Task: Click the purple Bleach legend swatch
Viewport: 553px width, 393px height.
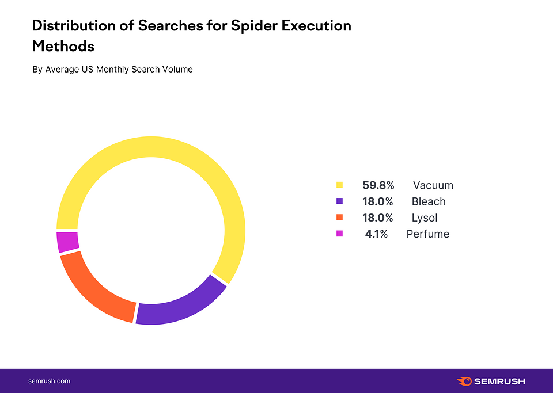Action: pyautogui.click(x=339, y=201)
